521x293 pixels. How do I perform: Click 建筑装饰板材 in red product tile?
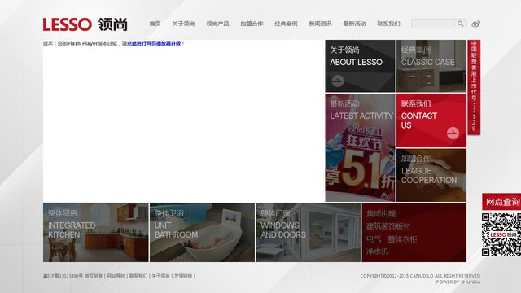(x=388, y=226)
